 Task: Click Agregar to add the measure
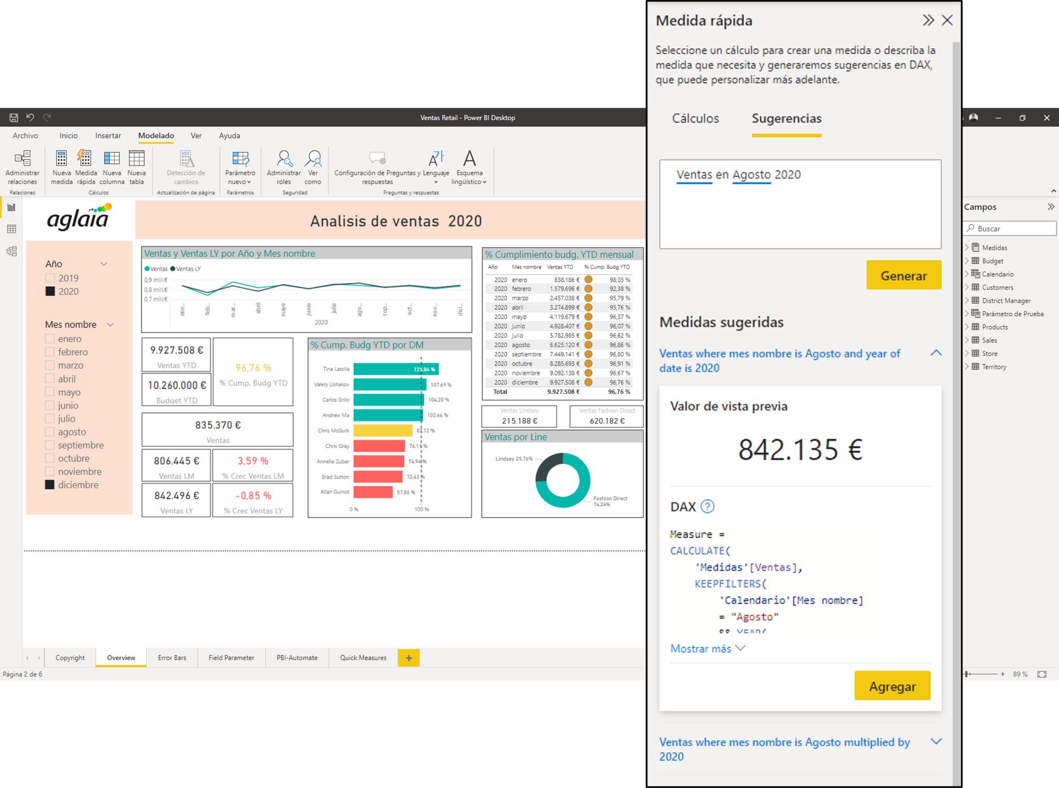point(892,685)
